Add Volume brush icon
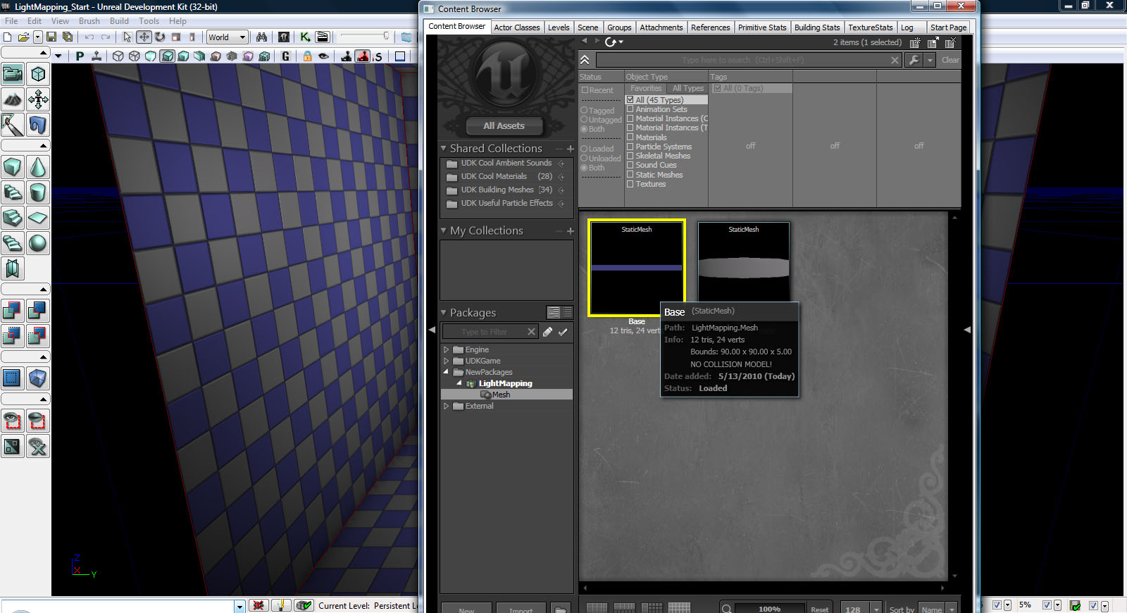This screenshot has width=1127, height=613. pos(38,378)
